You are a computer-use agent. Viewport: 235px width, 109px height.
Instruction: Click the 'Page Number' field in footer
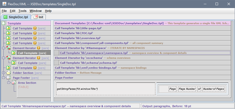pos(187,89)
